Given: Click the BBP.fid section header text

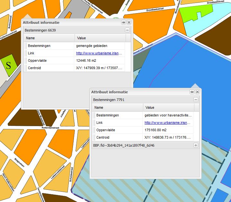Looking at the screenshot, I should pos(124,145).
